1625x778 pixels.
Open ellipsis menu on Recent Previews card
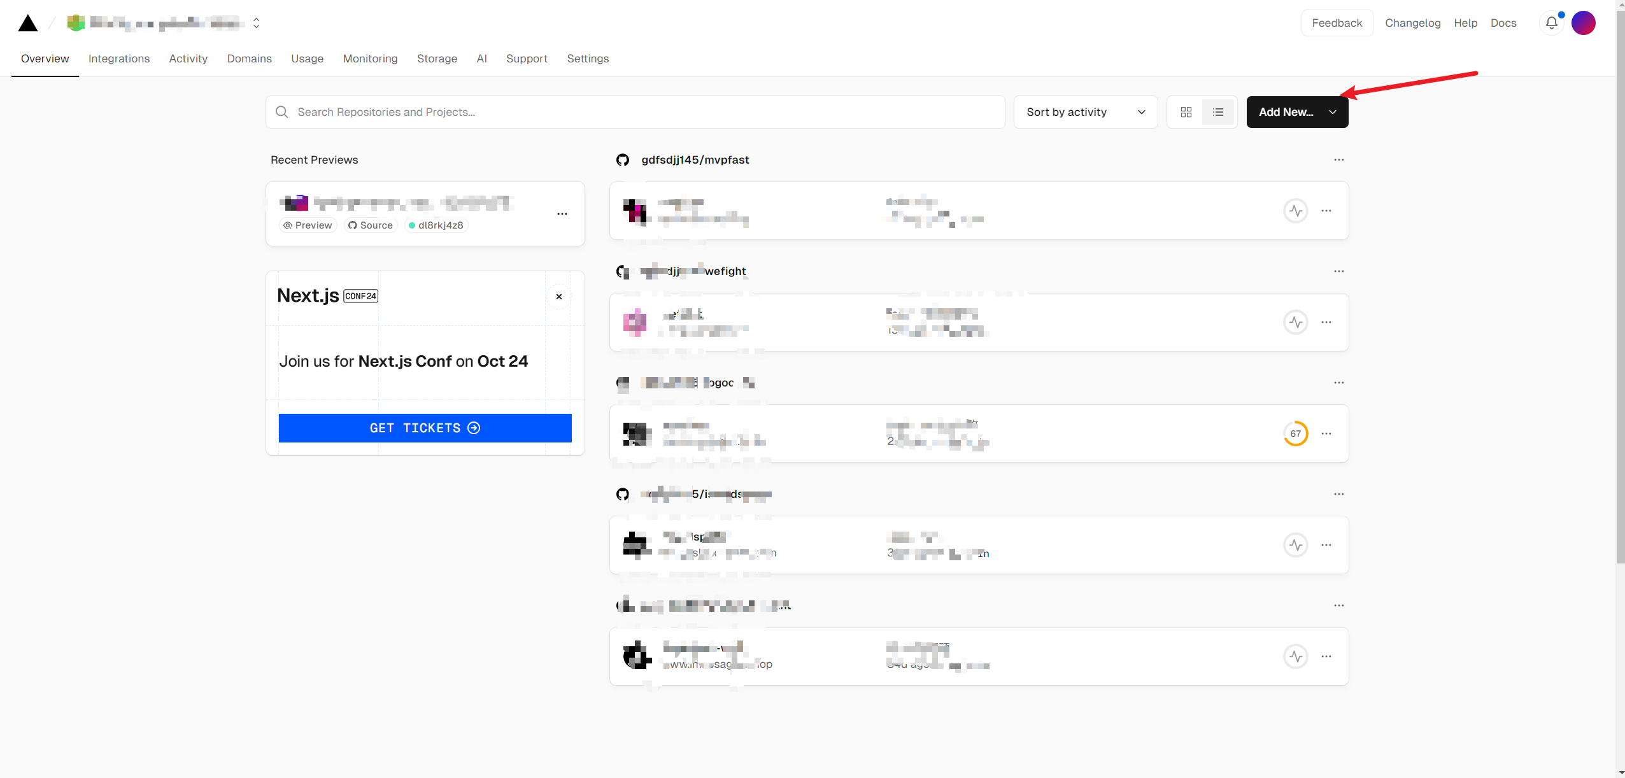pyautogui.click(x=562, y=214)
